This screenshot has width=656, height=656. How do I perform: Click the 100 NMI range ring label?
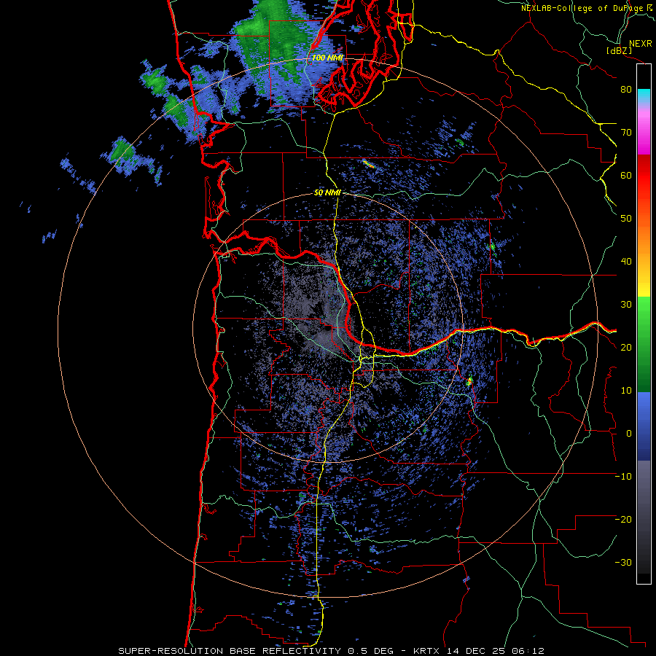[x=327, y=58]
